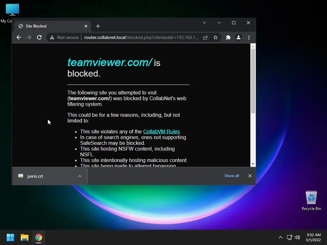
Task: Go back to the previous page
Action: click(x=19, y=38)
